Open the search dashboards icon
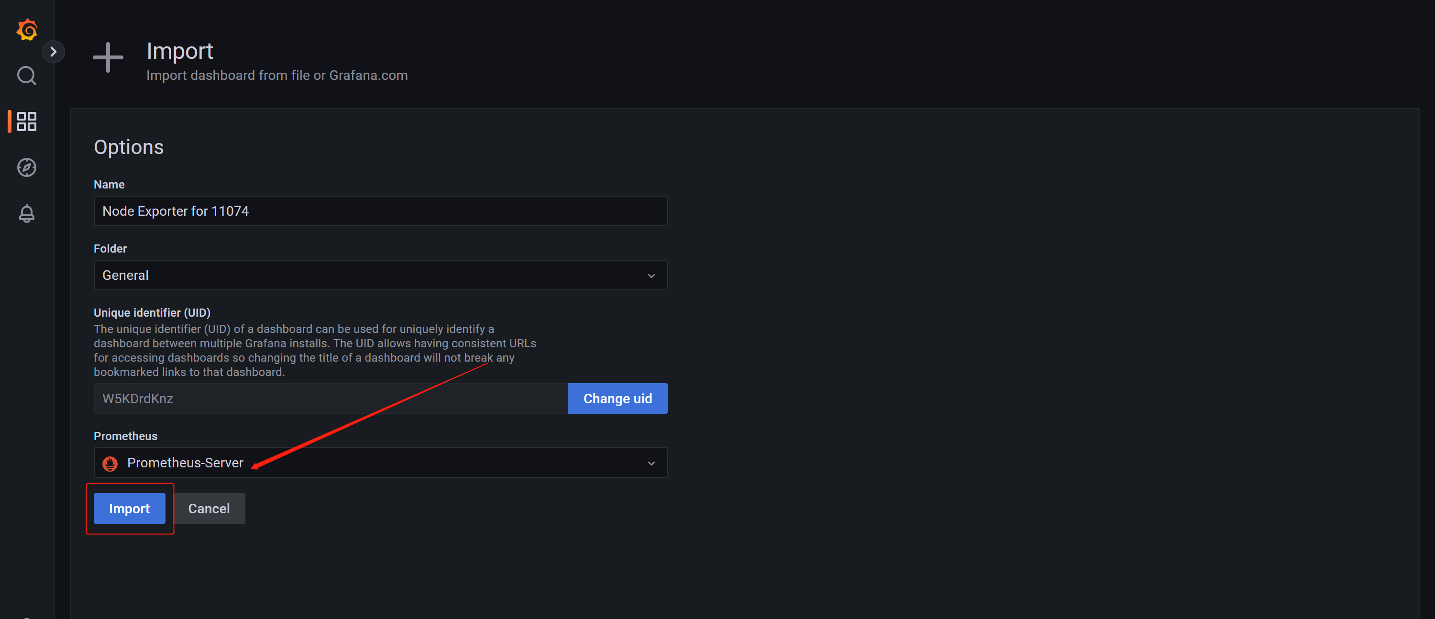This screenshot has height=619, width=1435. click(x=27, y=75)
